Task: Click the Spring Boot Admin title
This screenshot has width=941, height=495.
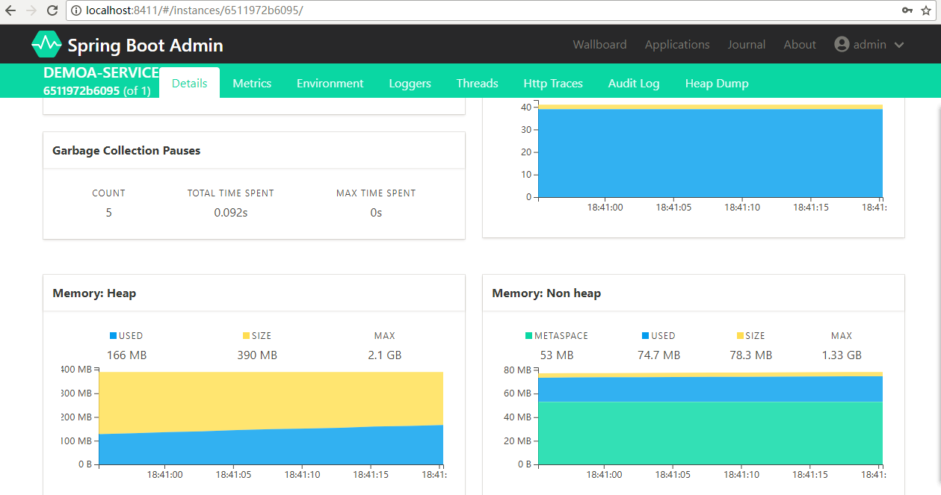Action: [x=145, y=45]
